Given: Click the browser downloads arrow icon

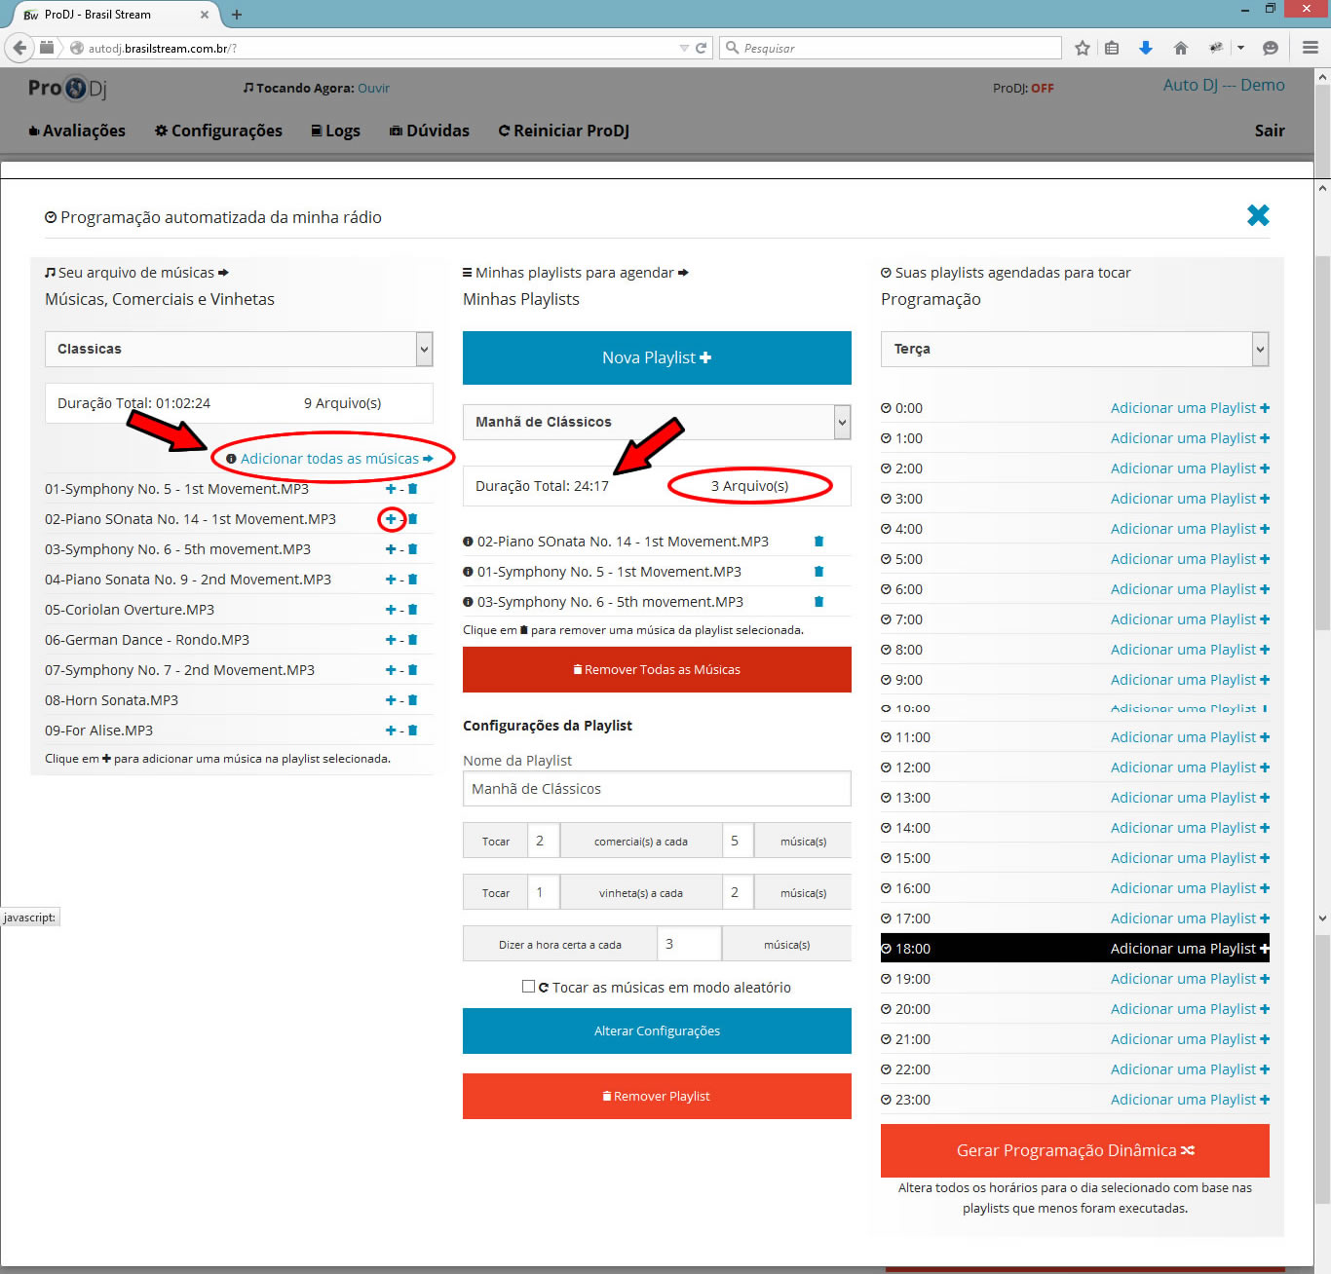Looking at the screenshot, I should pos(1146,48).
